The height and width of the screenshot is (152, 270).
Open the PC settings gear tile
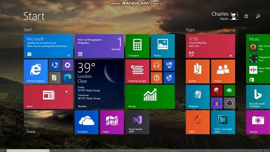coord(67,65)
